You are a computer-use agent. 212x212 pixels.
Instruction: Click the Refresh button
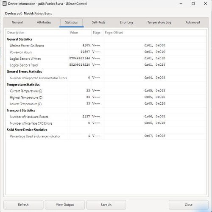tap(23, 205)
